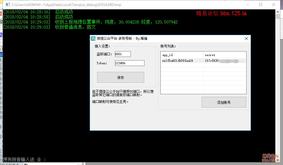Focus the 监听端口 port input field

123,54
